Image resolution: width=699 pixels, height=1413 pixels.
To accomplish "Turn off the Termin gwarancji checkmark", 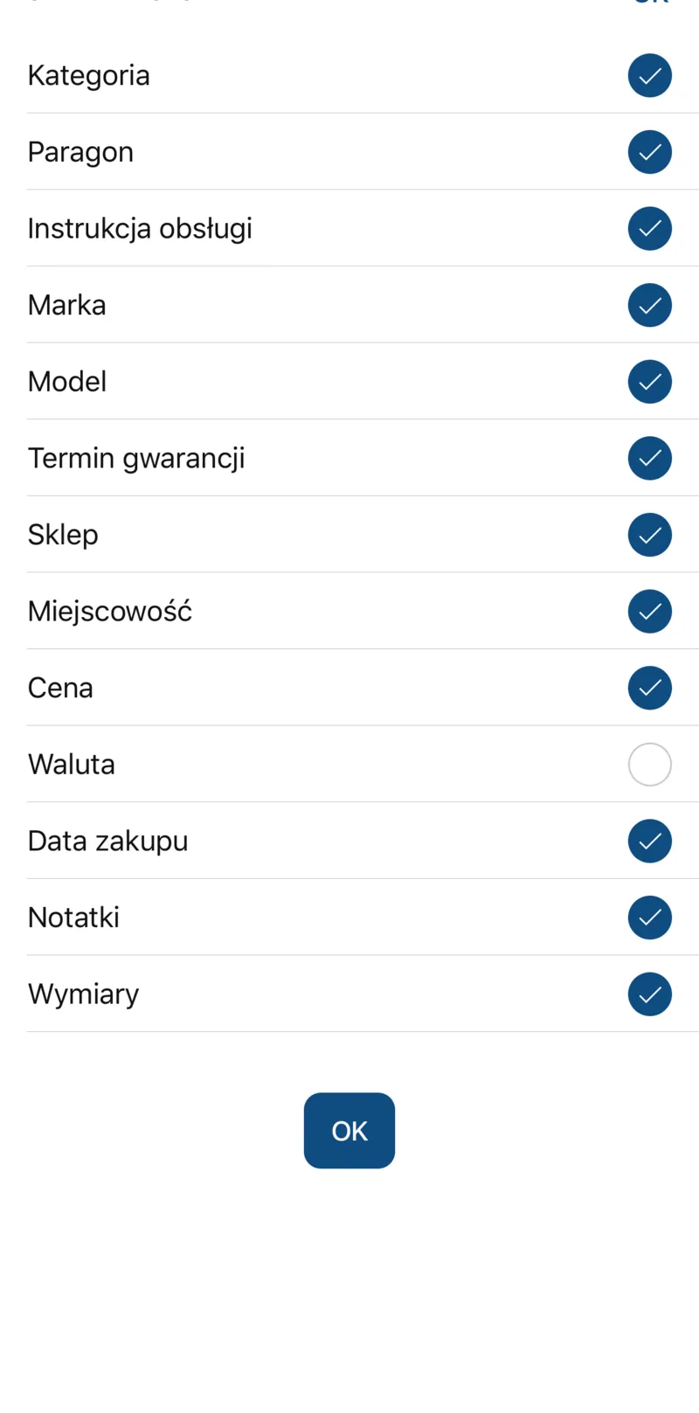I will tap(649, 458).
